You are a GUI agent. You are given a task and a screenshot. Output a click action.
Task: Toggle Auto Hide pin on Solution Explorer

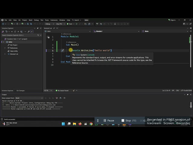pos(38,28)
